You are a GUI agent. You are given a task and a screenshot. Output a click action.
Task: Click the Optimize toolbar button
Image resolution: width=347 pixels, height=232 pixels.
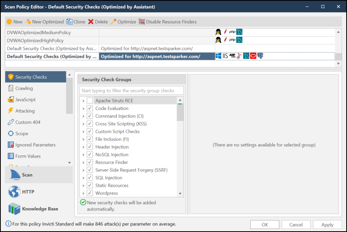coord(123,22)
